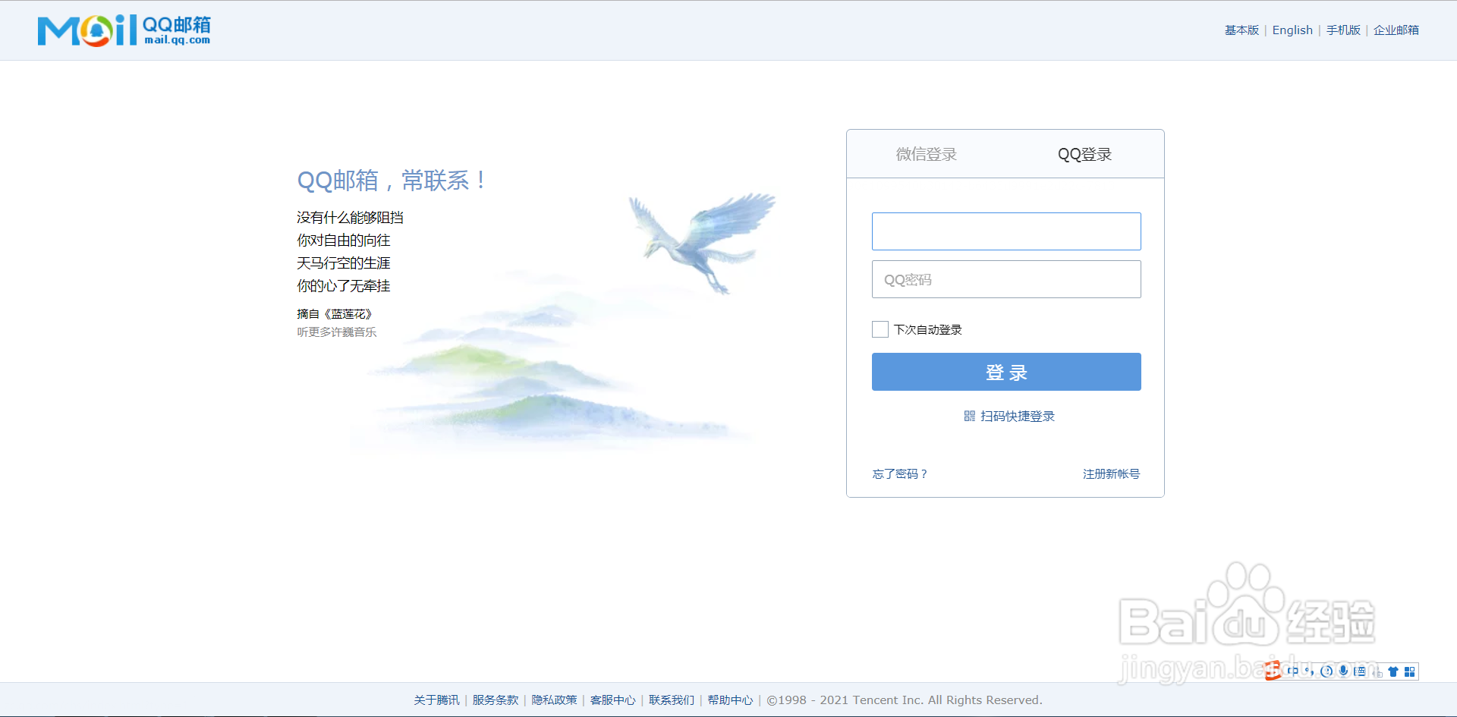
Task: Click the QQ Mail logo
Action: (x=124, y=30)
